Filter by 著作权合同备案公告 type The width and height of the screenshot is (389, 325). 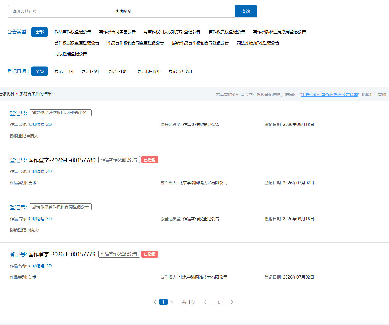click(x=117, y=32)
